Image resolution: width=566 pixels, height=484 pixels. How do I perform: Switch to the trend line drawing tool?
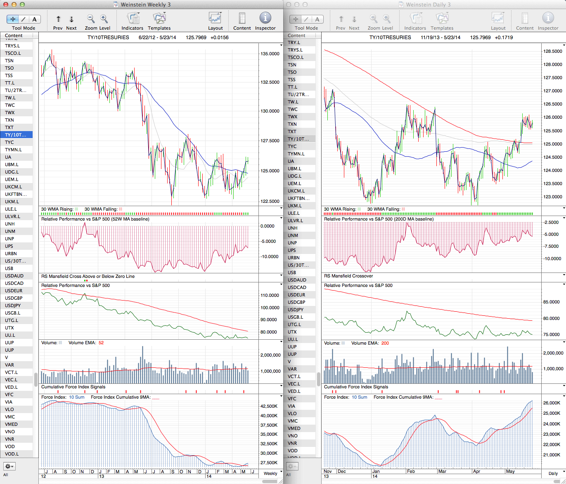coord(24,19)
